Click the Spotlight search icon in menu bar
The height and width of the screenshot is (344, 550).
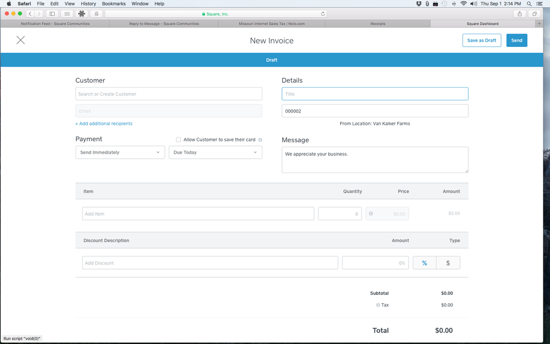[529, 4]
